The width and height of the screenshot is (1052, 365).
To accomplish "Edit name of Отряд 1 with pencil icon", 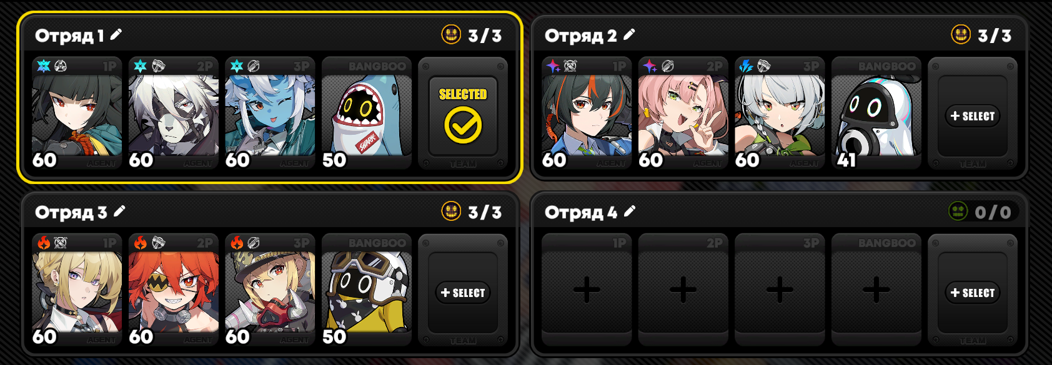I will click(x=116, y=35).
